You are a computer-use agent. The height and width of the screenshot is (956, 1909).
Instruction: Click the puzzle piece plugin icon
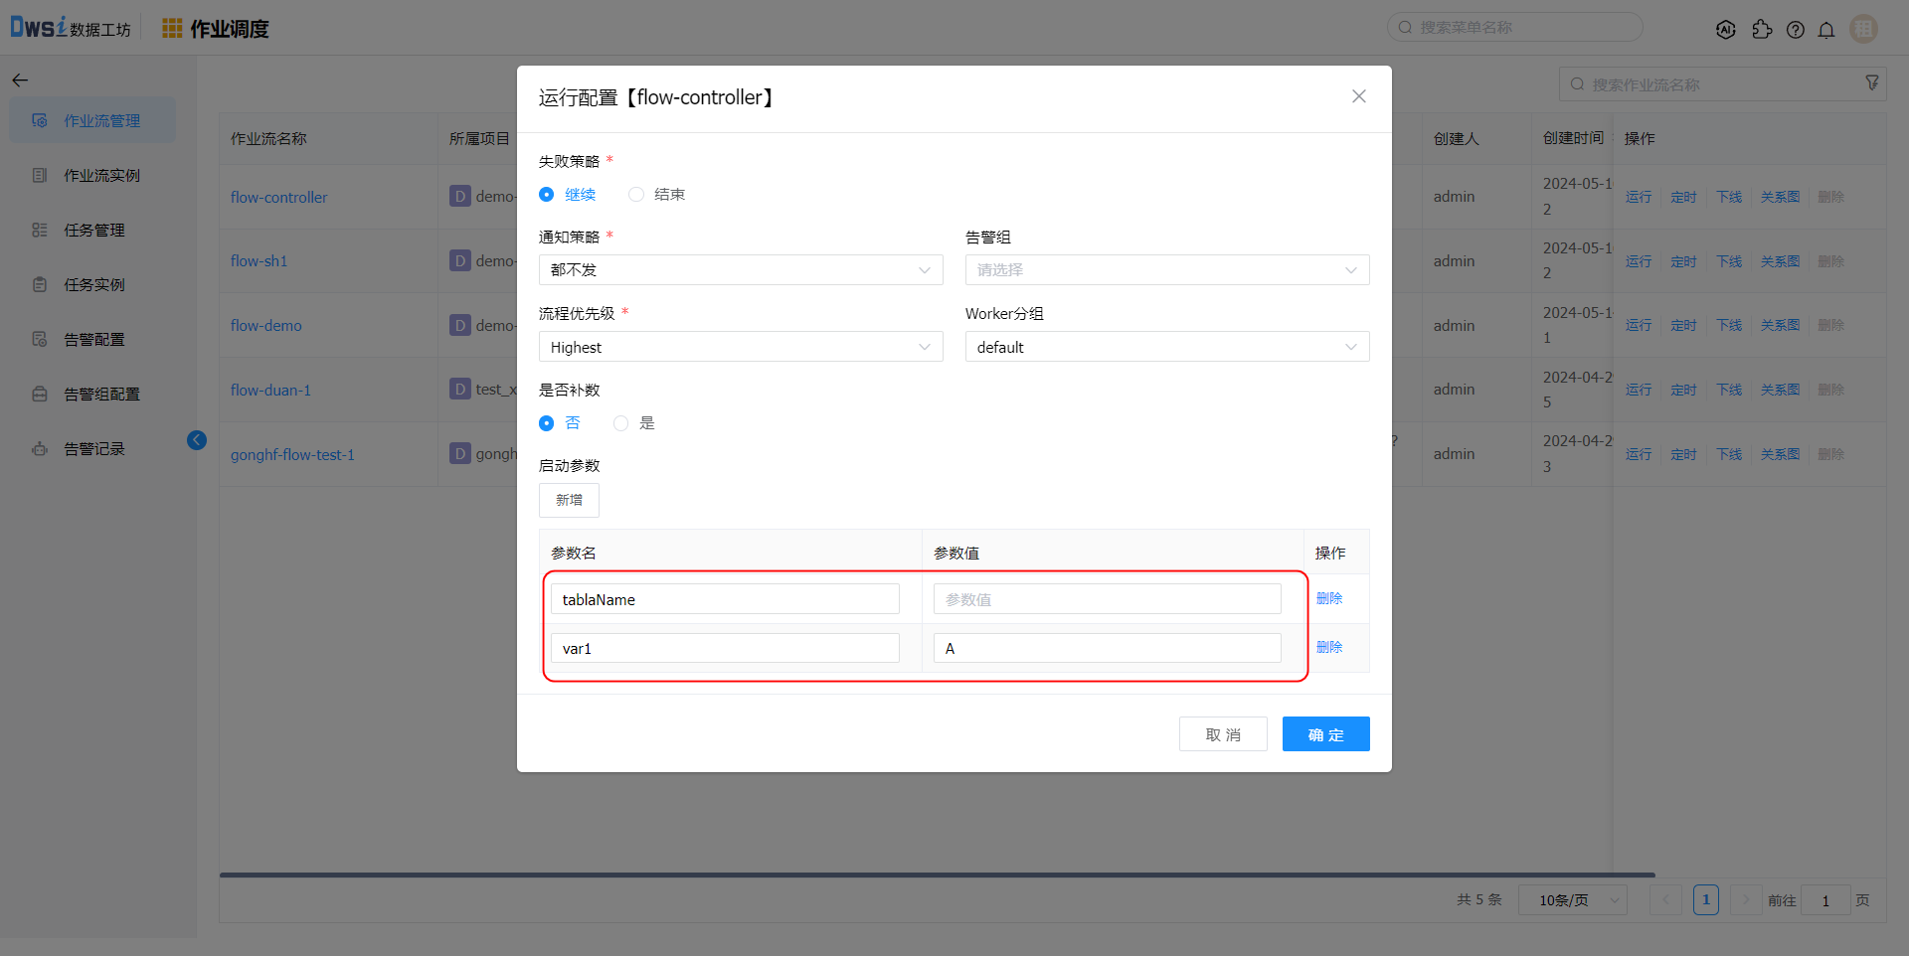coord(1762,30)
